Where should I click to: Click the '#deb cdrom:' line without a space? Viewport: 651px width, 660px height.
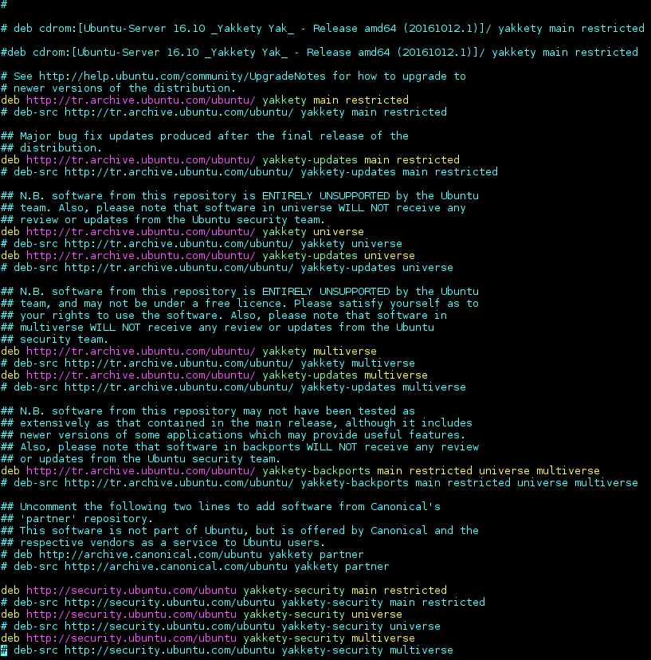[x=320, y=53]
